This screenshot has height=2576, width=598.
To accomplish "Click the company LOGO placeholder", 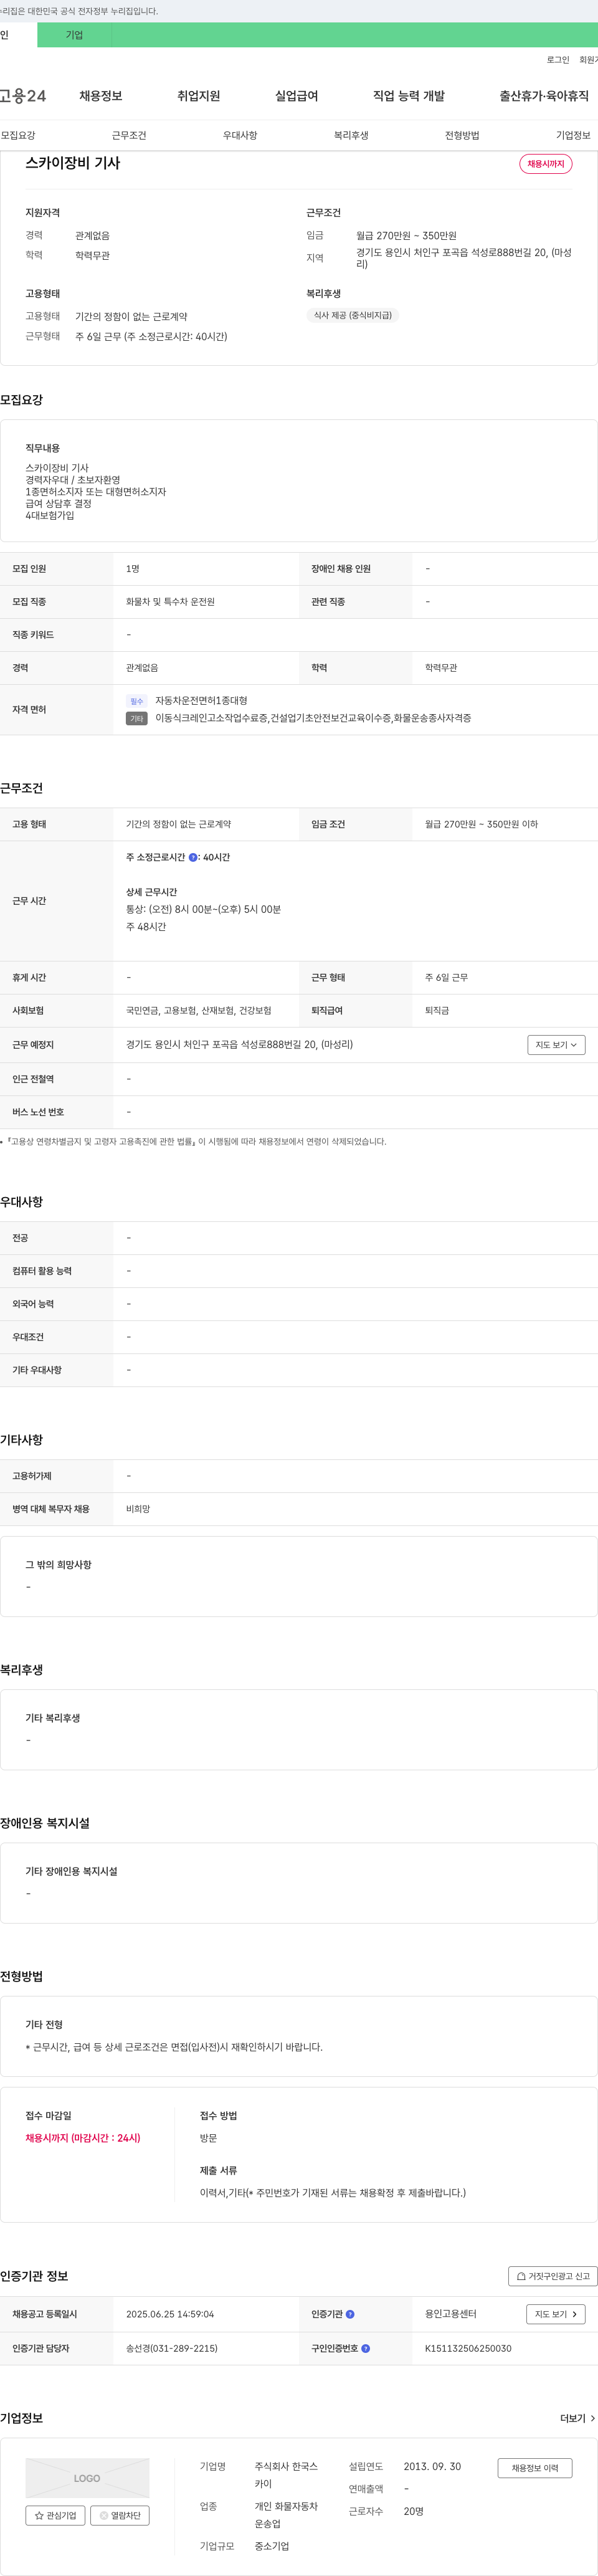I will 87,2478.
